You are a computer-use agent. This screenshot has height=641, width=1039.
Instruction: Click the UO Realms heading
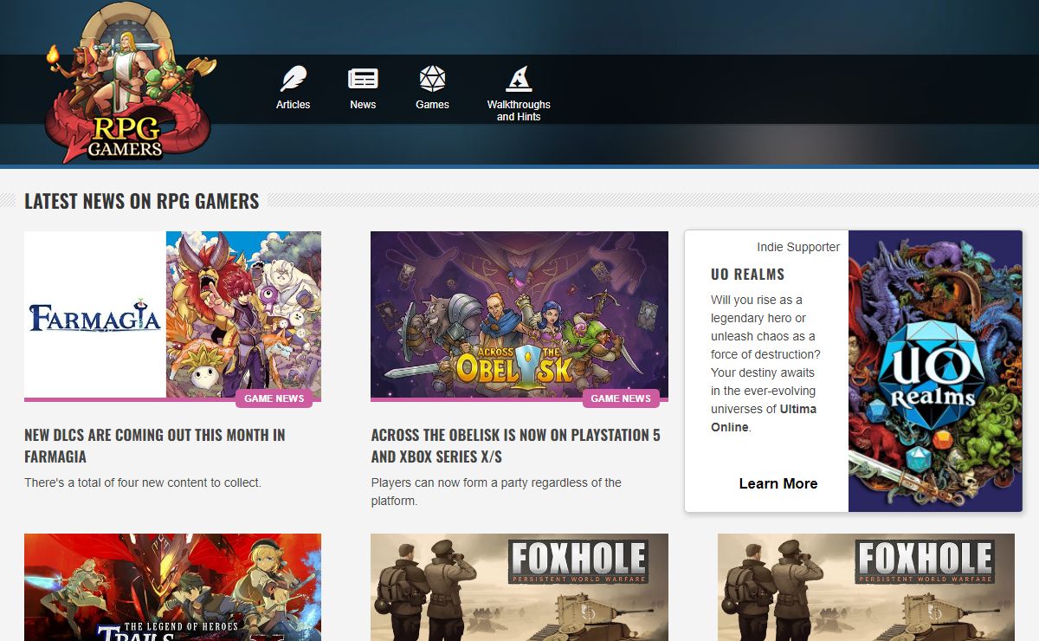tap(747, 275)
